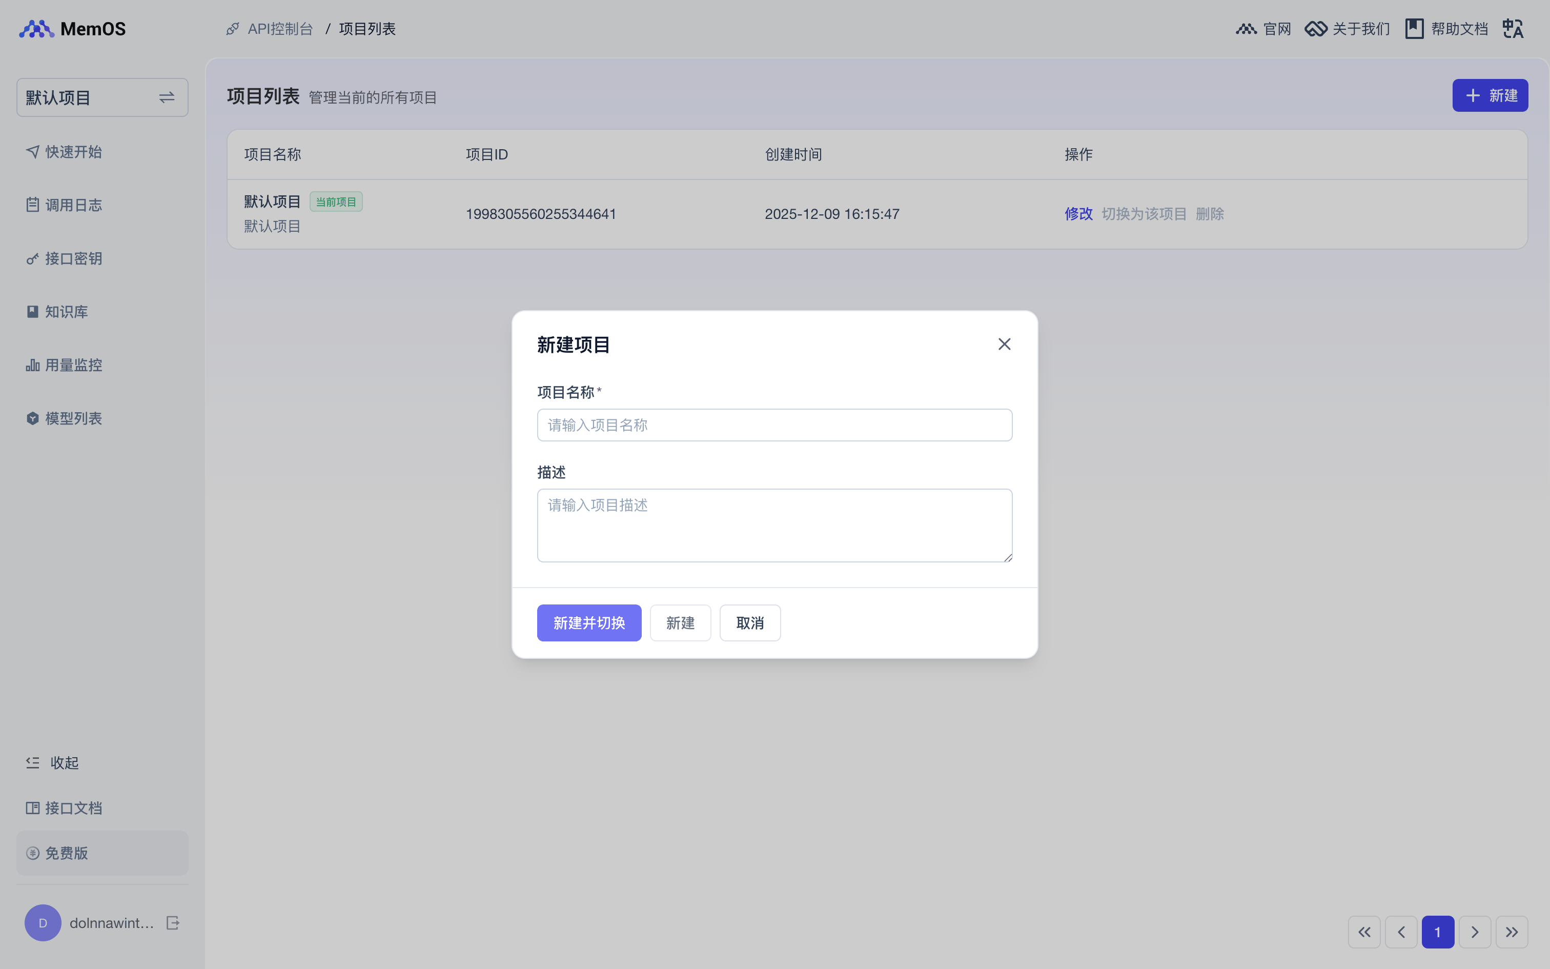Click the 新建并切换 button
Screen dimensions: 1550x969
point(588,623)
